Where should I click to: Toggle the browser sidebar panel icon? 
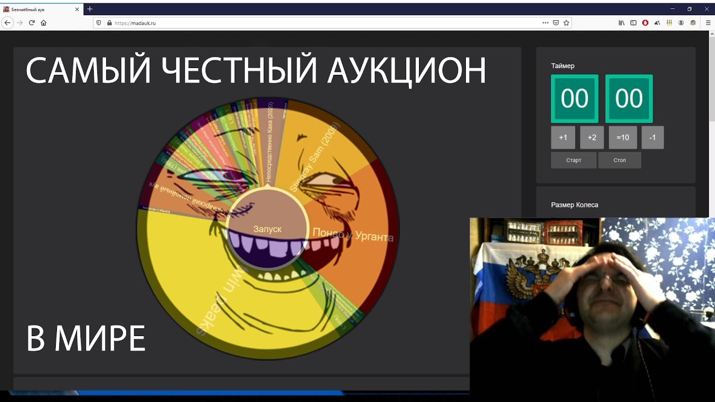pyautogui.click(x=633, y=23)
